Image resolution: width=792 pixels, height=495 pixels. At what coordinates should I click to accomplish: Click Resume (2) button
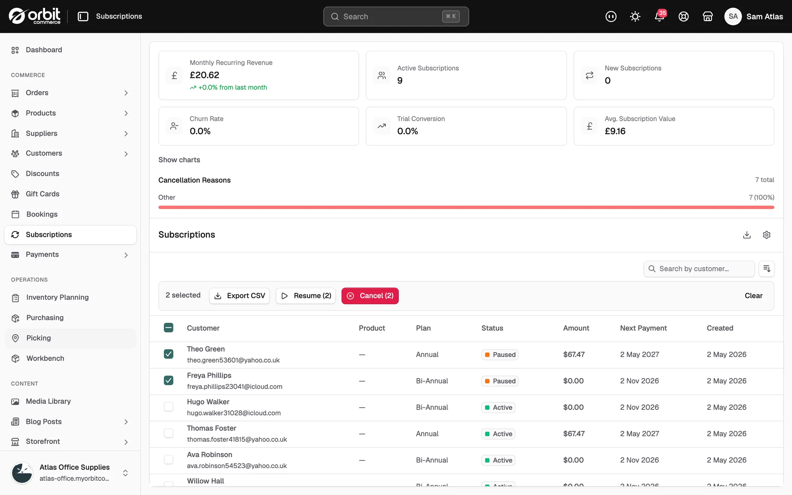tap(306, 296)
